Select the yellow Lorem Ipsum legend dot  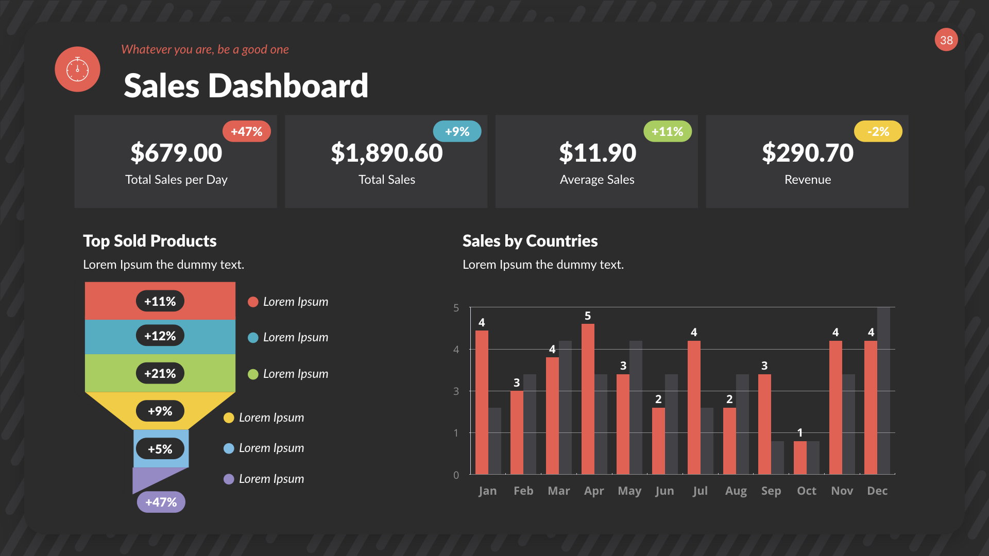[x=228, y=418]
